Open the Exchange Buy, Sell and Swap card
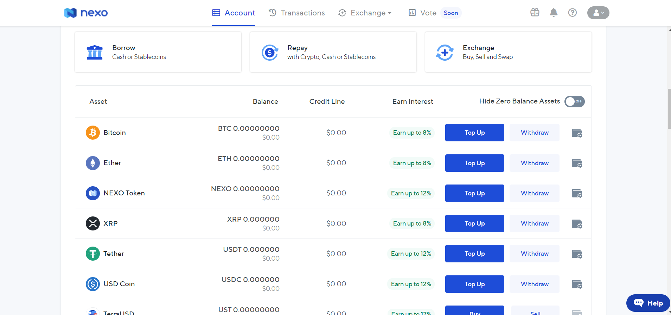The image size is (671, 315). [x=508, y=52]
